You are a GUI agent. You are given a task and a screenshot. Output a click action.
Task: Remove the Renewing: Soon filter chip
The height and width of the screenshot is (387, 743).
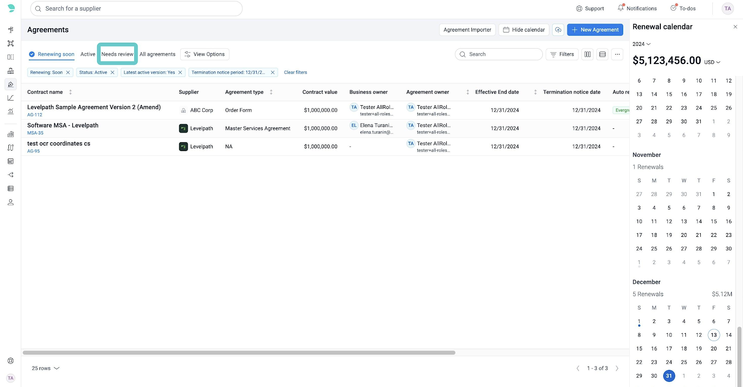click(x=68, y=72)
